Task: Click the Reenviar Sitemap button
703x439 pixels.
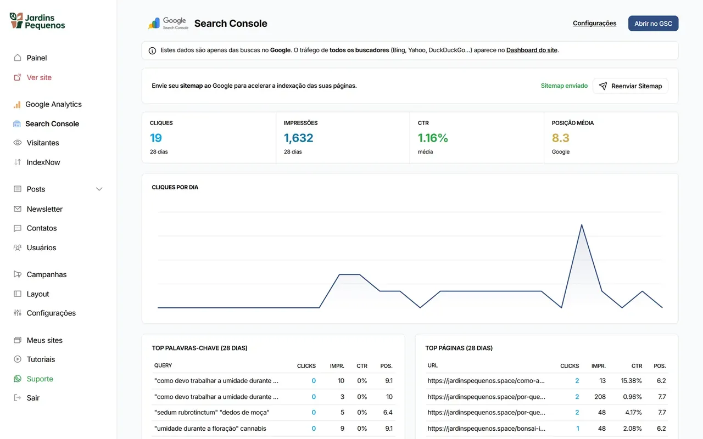Action: coord(631,86)
